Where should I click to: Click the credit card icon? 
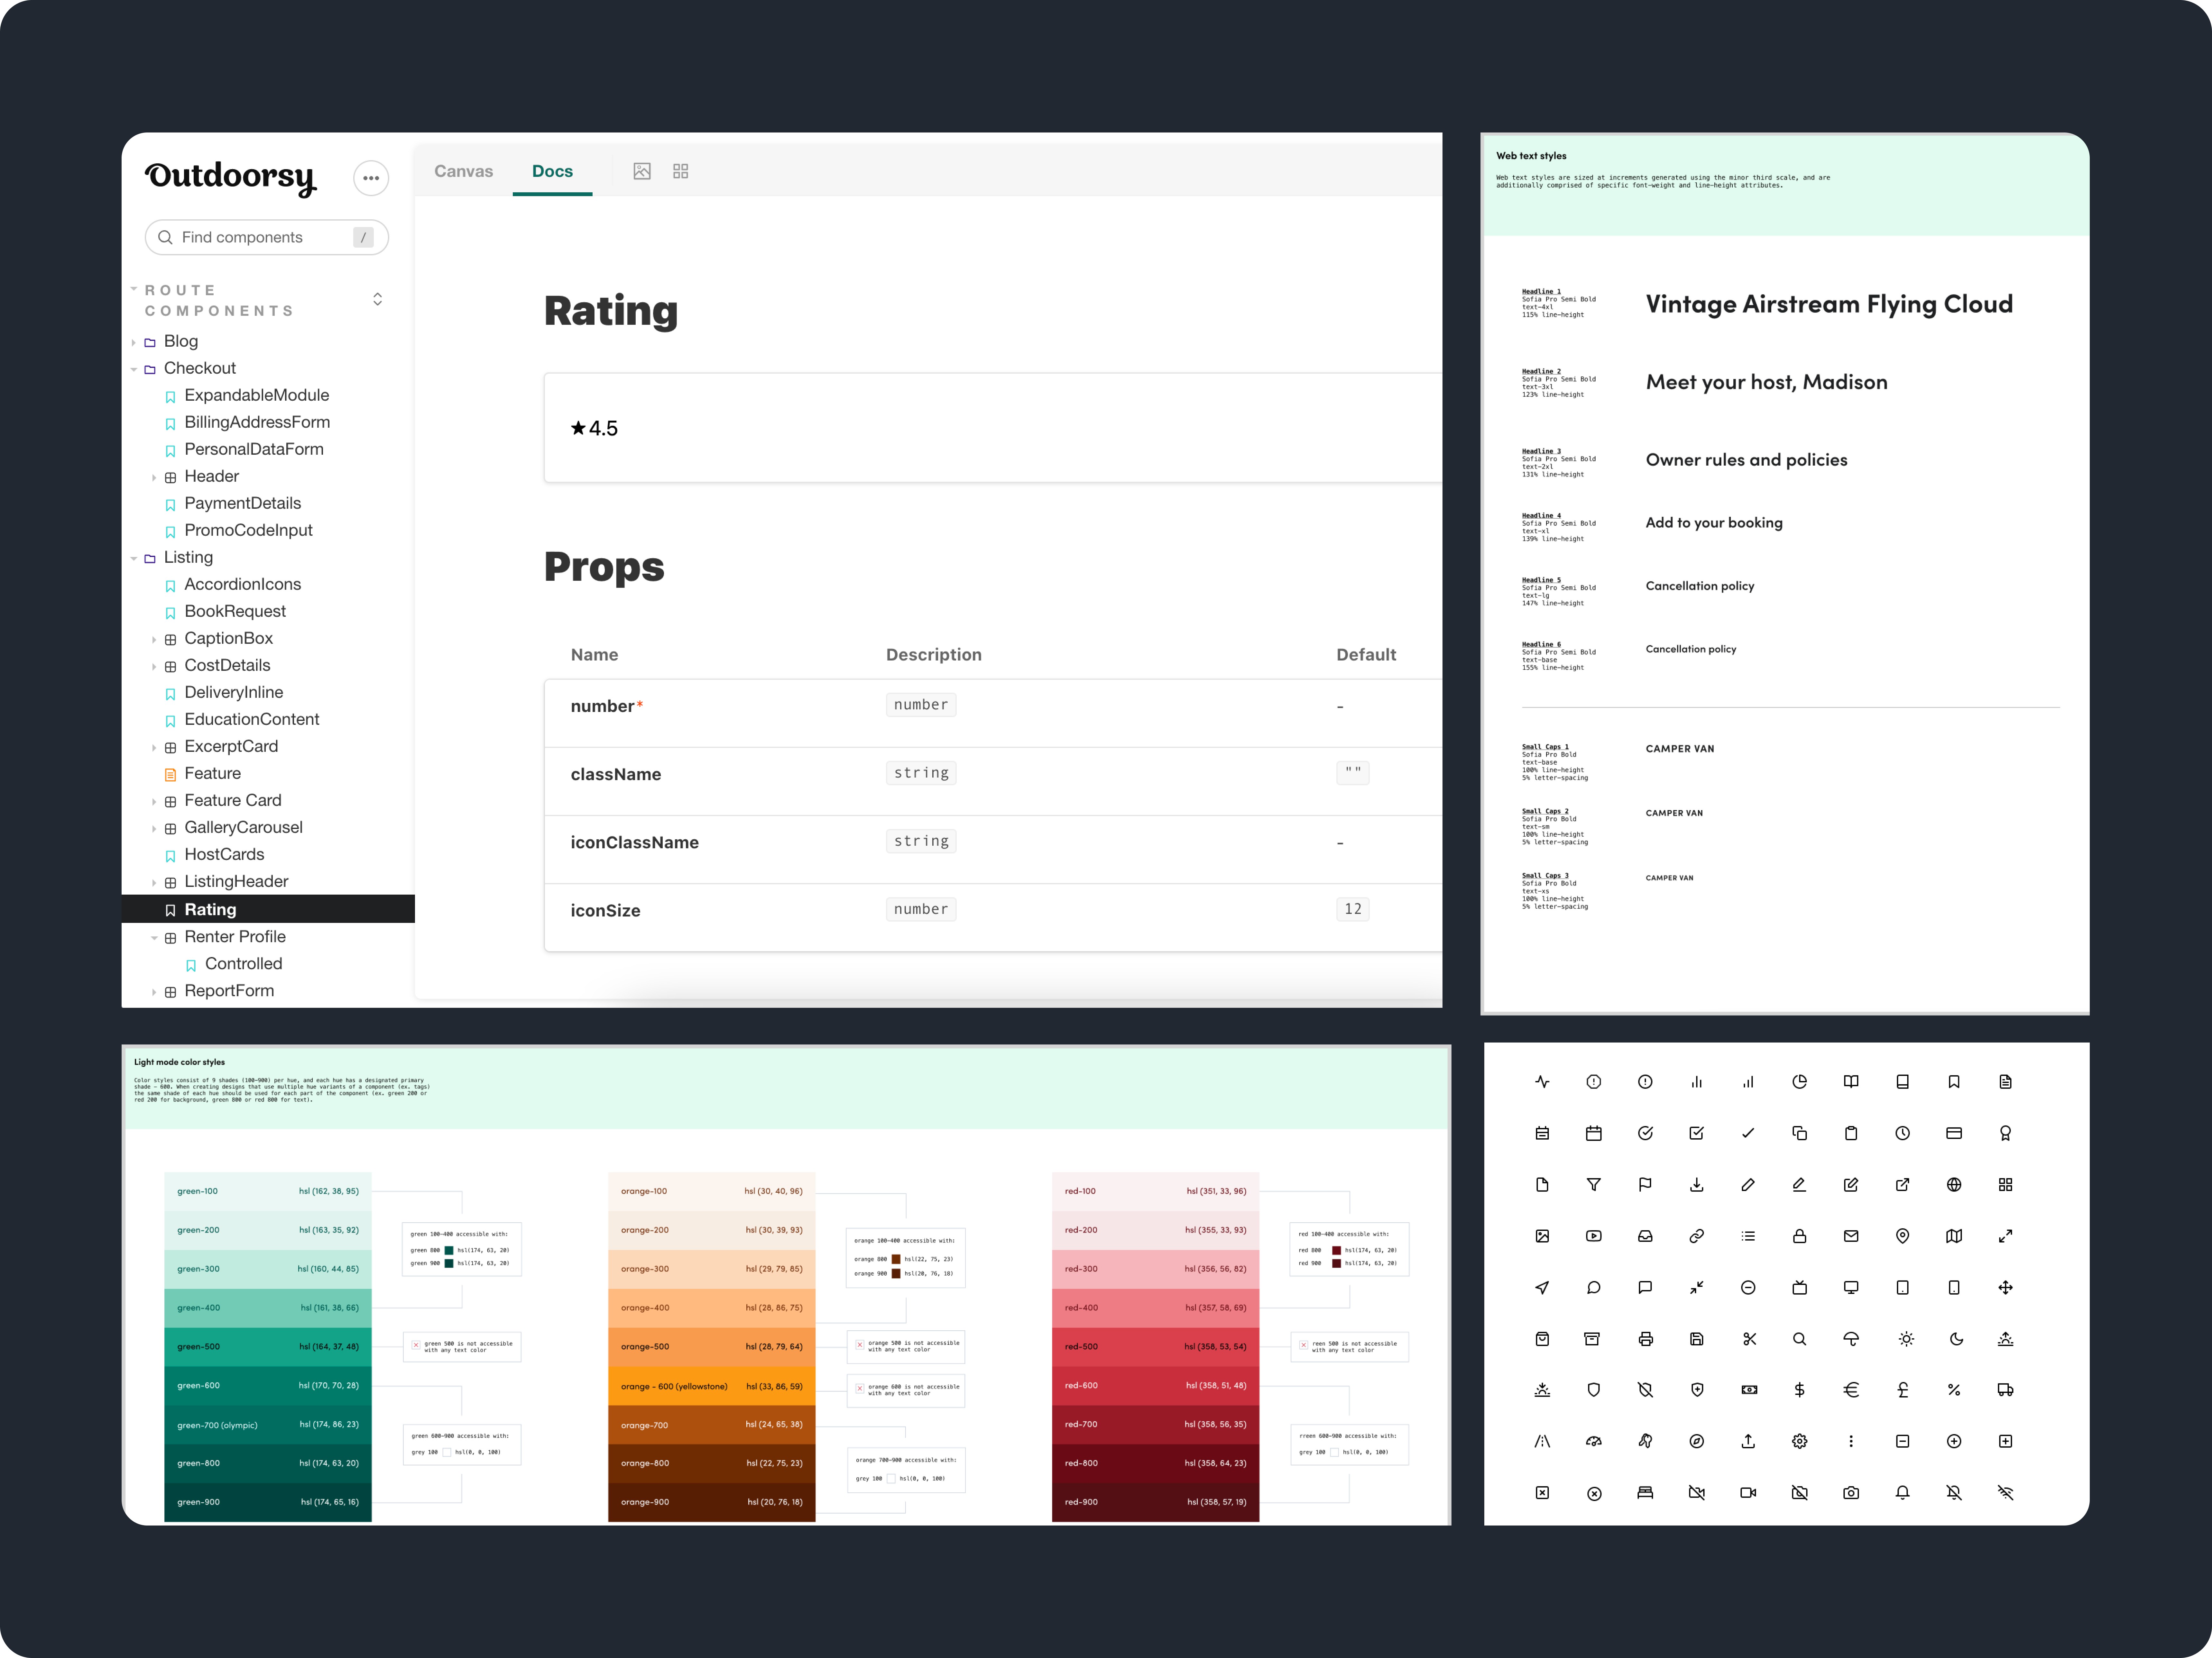pyautogui.click(x=1954, y=1133)
